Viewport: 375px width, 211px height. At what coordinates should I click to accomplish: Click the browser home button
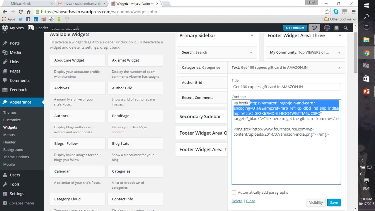28,12
